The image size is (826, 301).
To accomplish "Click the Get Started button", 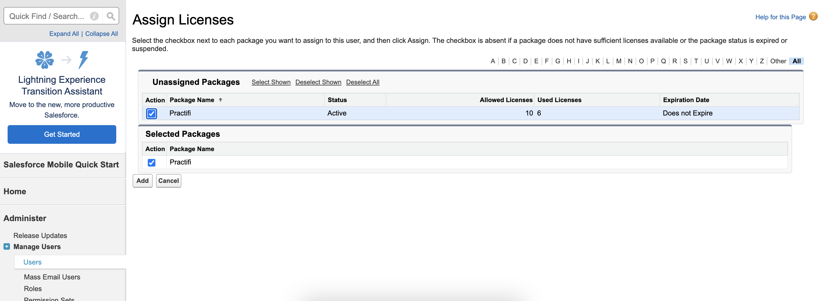I will pyautogui.click(x=62, y=134).
